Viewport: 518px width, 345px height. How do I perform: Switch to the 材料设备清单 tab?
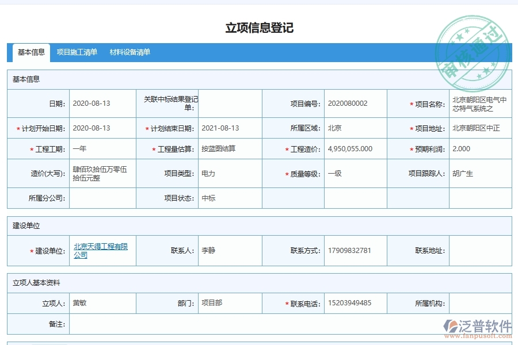pyautogui.click(x=129, y=52)
